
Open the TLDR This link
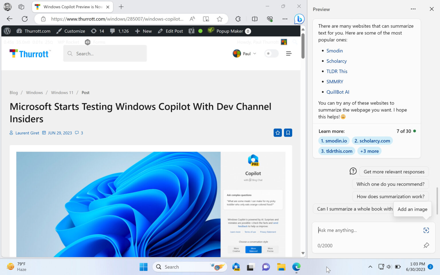pyautogui.click(x=337, y=71)
